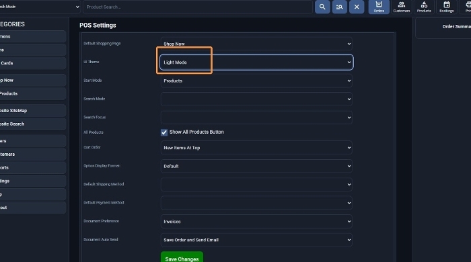The width and height of the screenshot is (471, 262).
Task: Open the Orders toolbar icon
Action: tap(379, 7)
